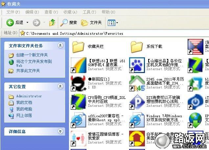This screenshot has width=209, height=150.
Task: Click the Up one level folder icon
Action: (x=52, y=23)
